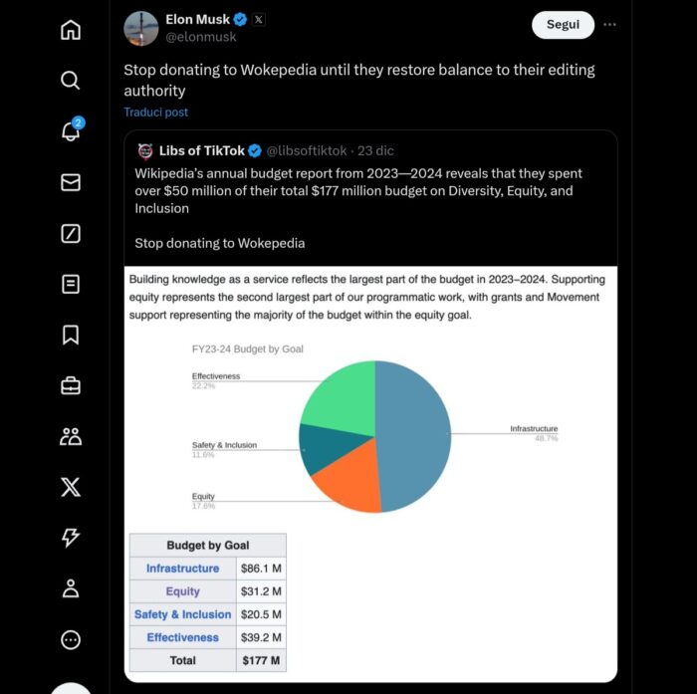Open the Lists icon in sidebar
Screen dimensions: 697x694
[x=71, y=285]
